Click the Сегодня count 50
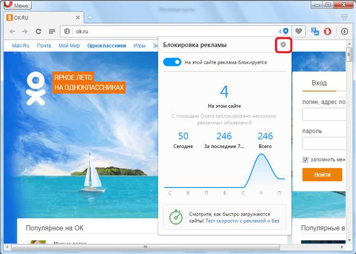The height and width of the screenshot is (254, 356). [183, 136]
